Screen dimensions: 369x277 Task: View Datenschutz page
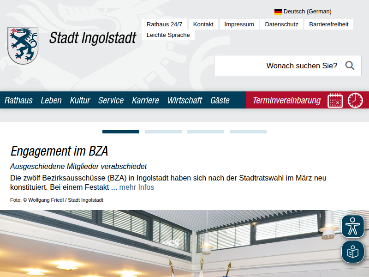[x=281, y=24]
